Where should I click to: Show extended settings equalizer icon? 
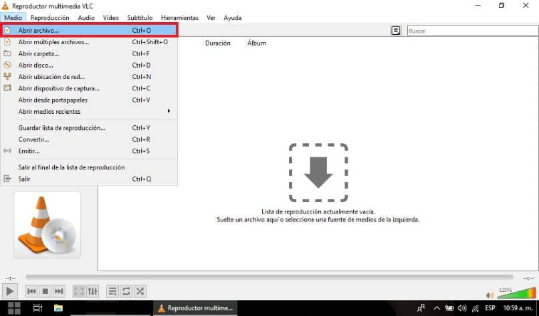tap(92, 291)
